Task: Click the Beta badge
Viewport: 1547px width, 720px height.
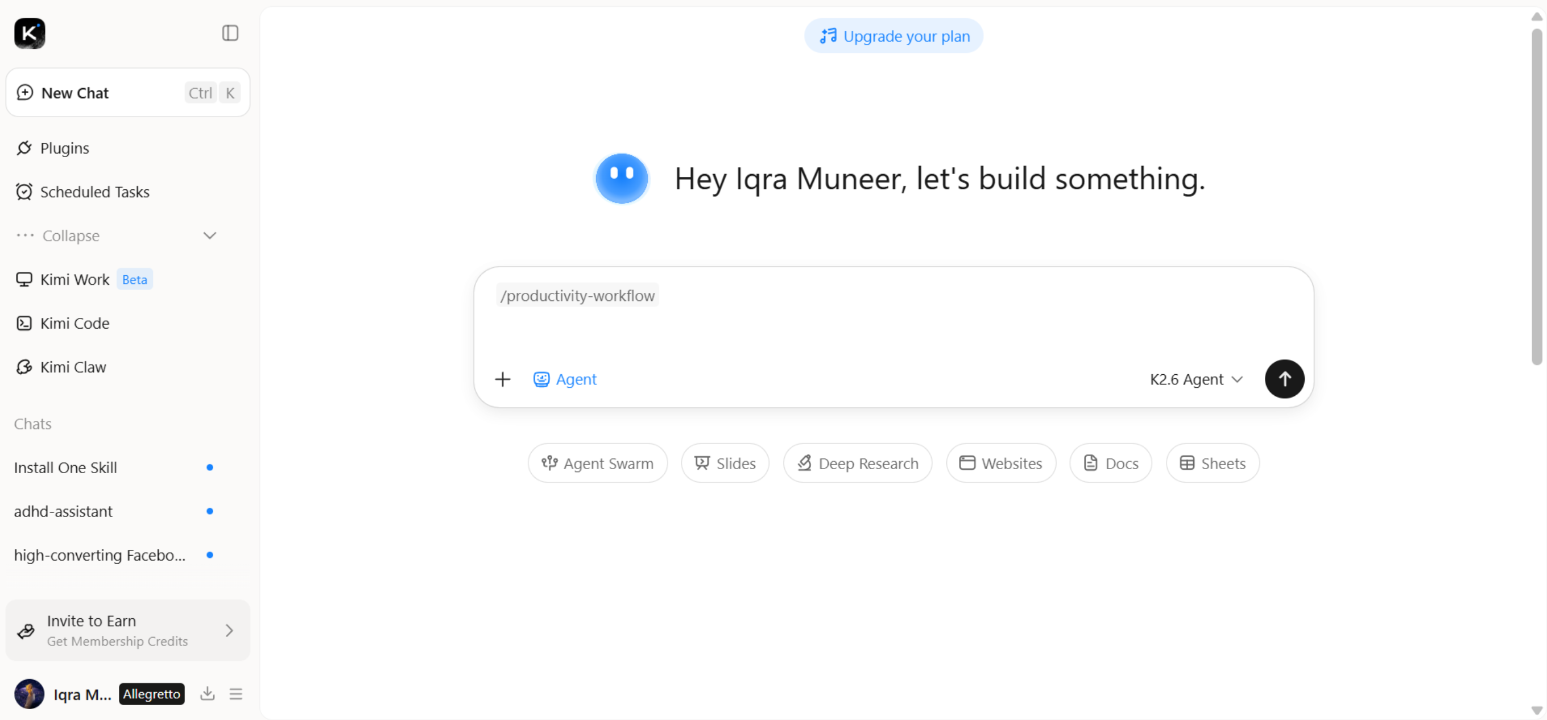Action: [x=135, y=279]
